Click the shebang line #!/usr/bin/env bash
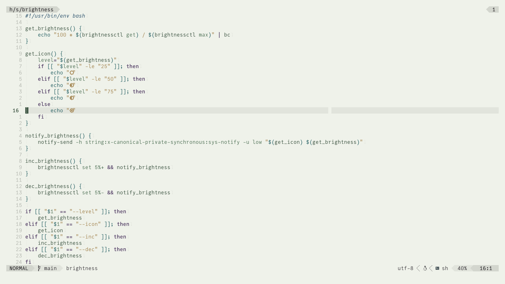The width and height of the screenshot is (505, 284). pyautogui.click(x=55, y=16)
